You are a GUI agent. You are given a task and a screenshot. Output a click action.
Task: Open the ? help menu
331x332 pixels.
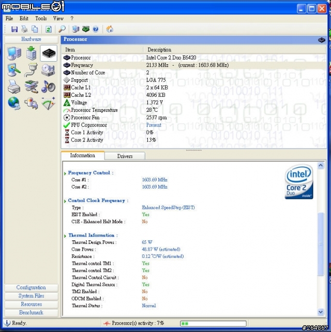coord(72,19)
